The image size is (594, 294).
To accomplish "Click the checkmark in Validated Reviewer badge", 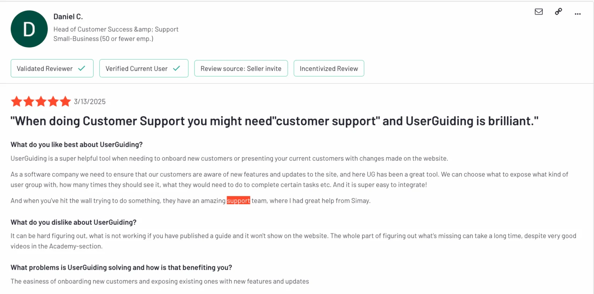I will click(x=82, y=68).
